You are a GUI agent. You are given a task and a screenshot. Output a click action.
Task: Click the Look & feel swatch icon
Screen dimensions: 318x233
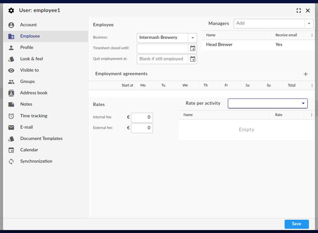point(11,59)
